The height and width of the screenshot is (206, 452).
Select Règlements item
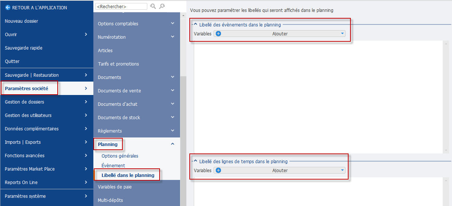pos(137,131)
